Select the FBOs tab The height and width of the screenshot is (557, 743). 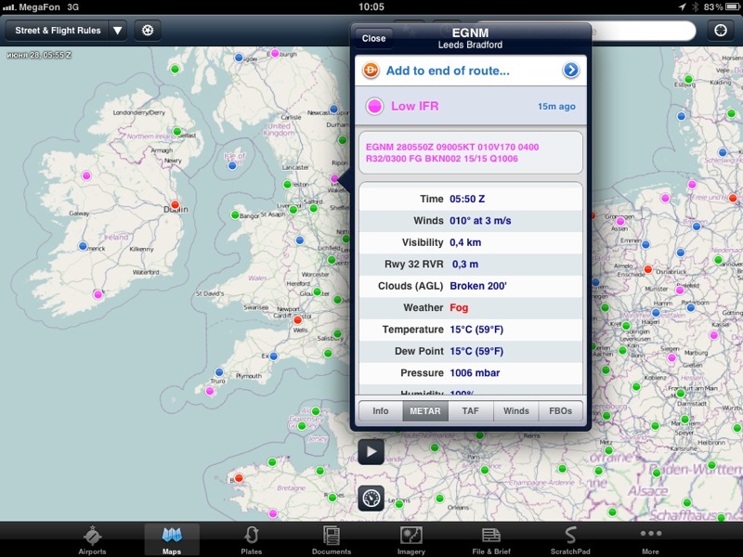560,411
